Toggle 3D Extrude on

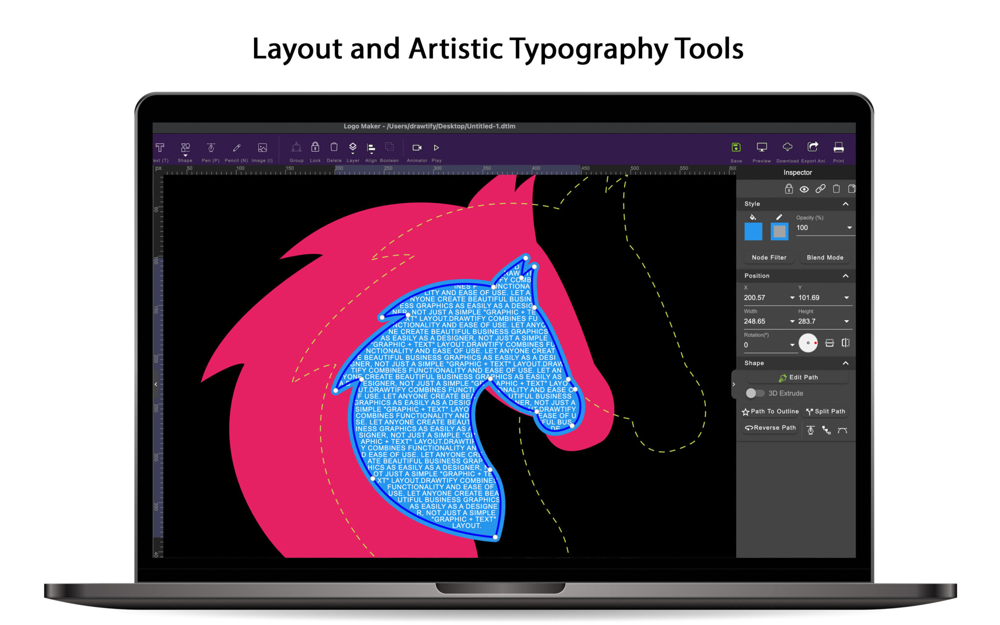coord(755,393)
